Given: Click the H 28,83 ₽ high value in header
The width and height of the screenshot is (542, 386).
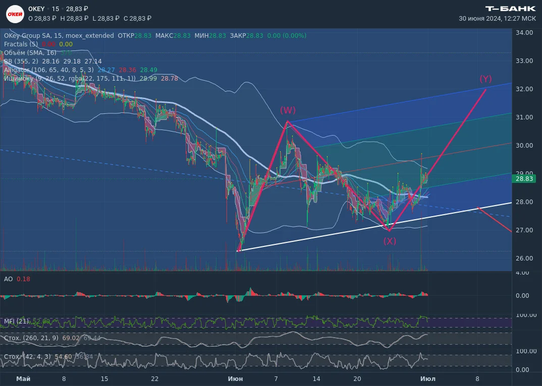Looking at the screenshot, I should 74,18.
